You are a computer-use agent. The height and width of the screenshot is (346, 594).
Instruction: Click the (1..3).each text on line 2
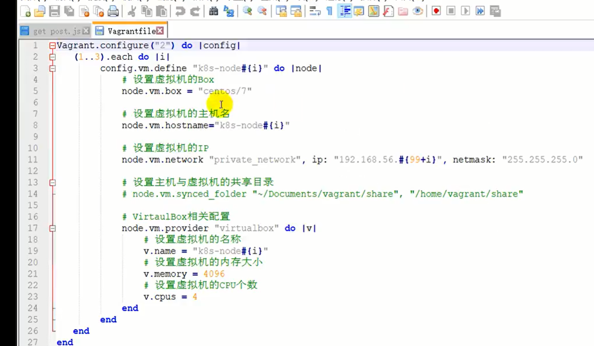click(103, 57)
